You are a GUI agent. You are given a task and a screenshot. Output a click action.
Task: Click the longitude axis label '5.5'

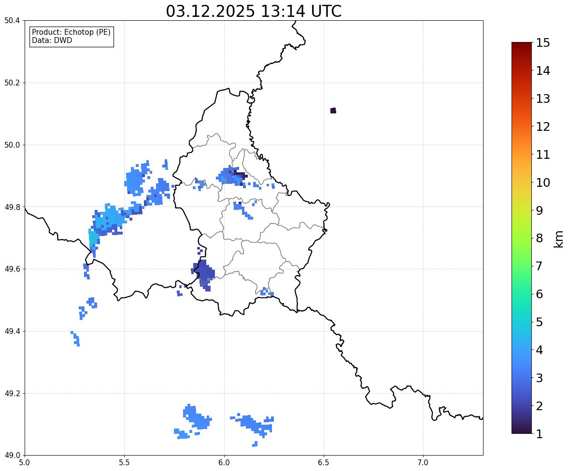tap(125, 463)
